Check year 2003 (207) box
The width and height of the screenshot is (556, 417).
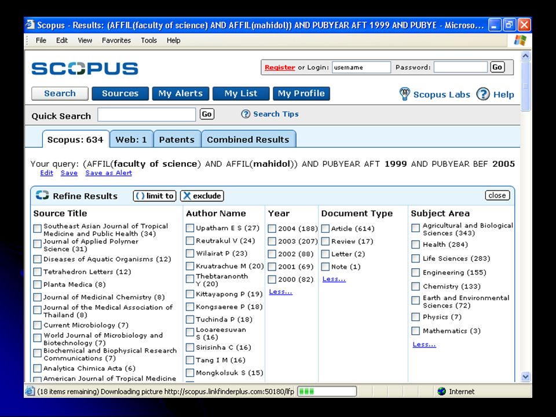tap(272, 241)
